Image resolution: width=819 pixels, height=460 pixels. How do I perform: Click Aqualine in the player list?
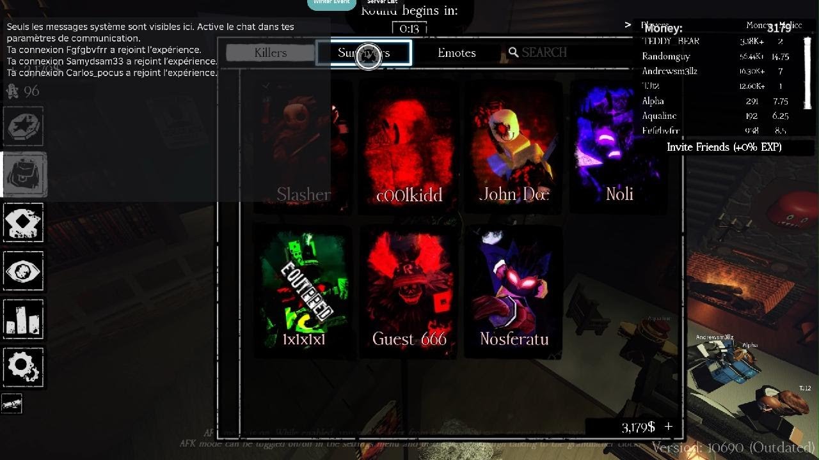pyautogui.click(x=659, y=116)
